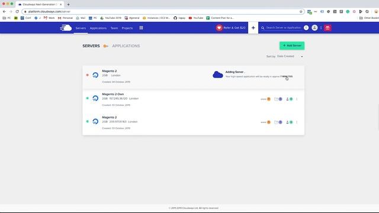Open the apps grid icon in the navbar
Viewport: 379px width, 213px height.
(x=141, y=28)
